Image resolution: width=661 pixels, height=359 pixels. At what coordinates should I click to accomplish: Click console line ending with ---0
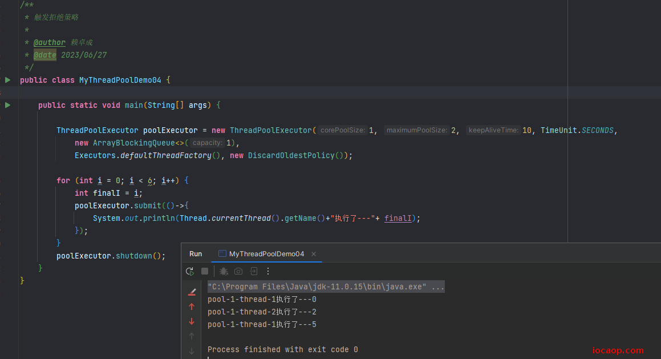click(262, 300)
